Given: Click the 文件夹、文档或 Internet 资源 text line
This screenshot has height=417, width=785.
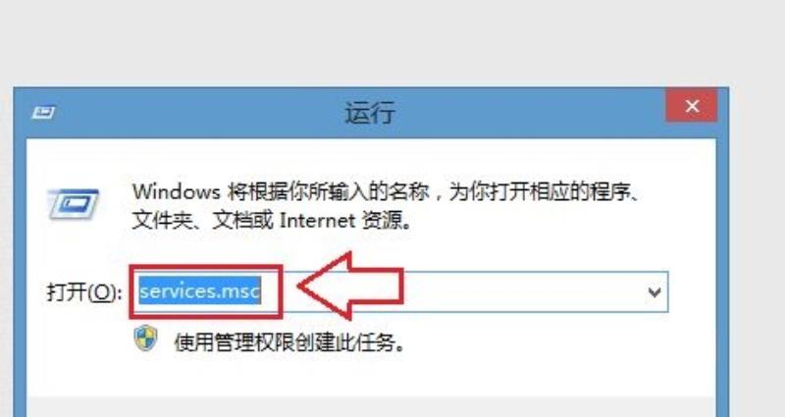Looking at the screenshot, I should [x=272, y=220].
